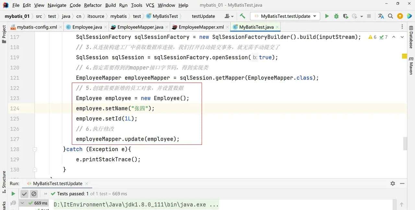Select the 'Tests passed: 1' status text

click(x=73, y=194)
